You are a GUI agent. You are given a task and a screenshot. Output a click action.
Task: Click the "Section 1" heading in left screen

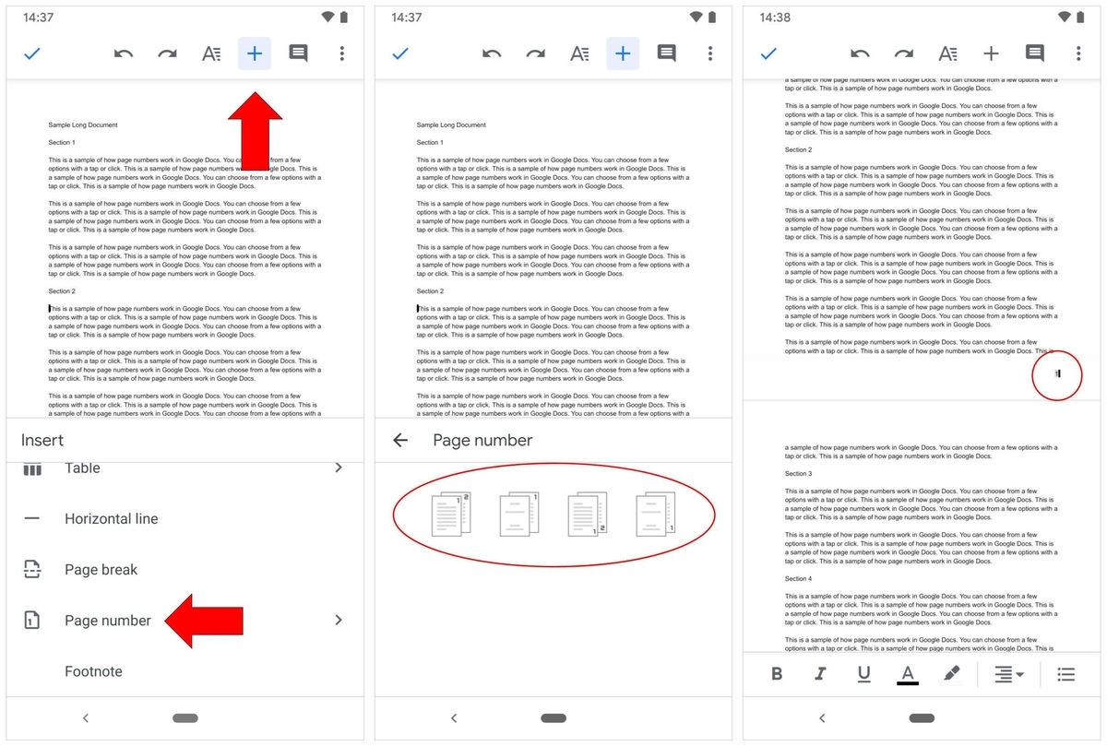pos(62,142)
